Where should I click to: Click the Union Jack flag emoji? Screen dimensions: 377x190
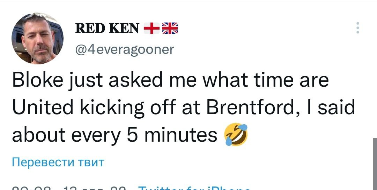(170, 28)
